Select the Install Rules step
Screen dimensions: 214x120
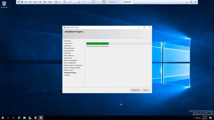[x=67, y=53]
